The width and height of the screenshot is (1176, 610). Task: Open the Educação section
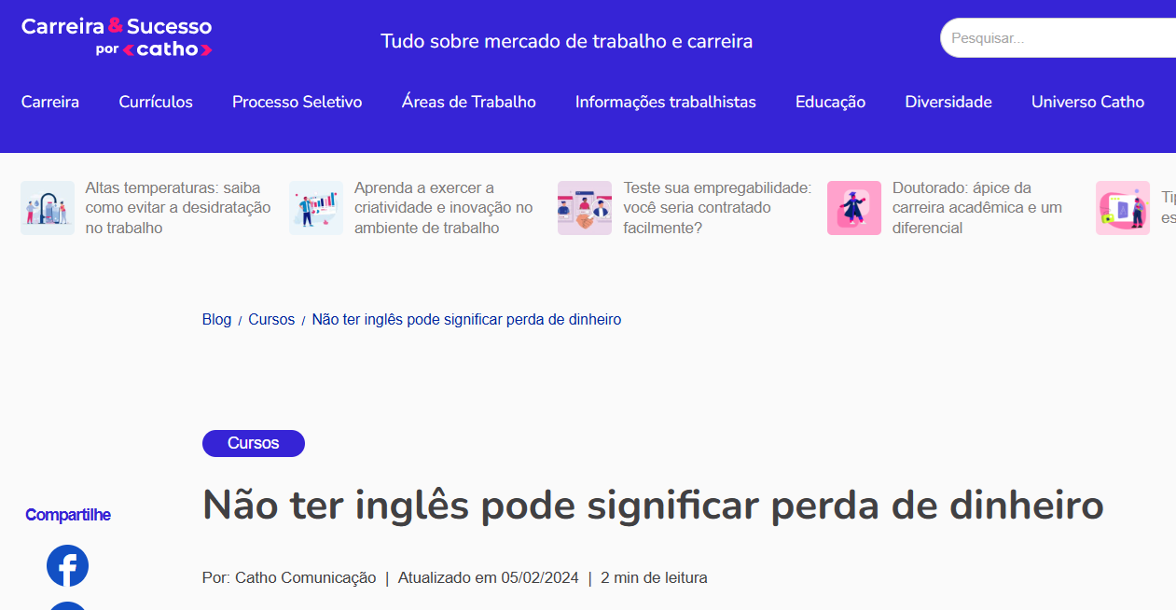tap(830, 102)
